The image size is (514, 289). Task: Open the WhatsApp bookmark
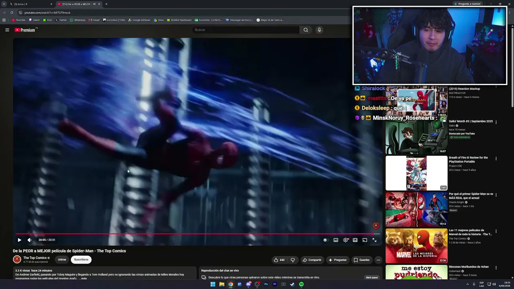pyautogui.click(x=78, y=20)
